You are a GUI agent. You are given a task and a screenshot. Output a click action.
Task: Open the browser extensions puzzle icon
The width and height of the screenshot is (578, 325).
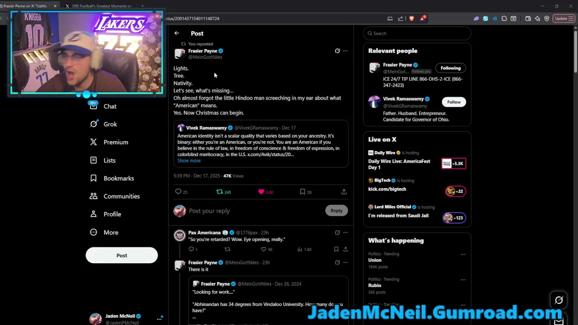[x=504, y=19]
